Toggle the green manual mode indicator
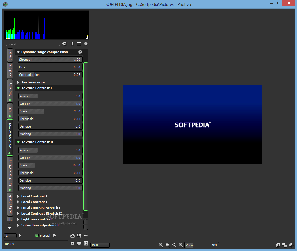Image resolution: width=297 pixels, height=251 pixels. (x=37, y=236)
